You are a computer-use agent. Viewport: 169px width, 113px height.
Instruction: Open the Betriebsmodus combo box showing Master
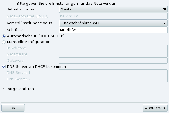pos(111,9)
